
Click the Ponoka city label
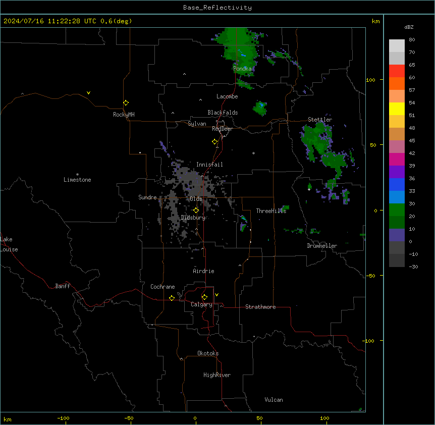coord(242,69)
